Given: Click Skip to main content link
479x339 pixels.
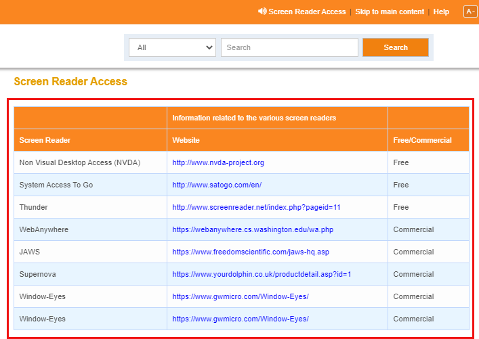Looking at the screenshot, I should 390,12.
